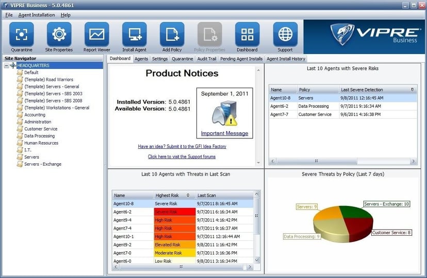Click the Support forums link
The height and width of the screenshot is (278, 427).
click(182, 157)
